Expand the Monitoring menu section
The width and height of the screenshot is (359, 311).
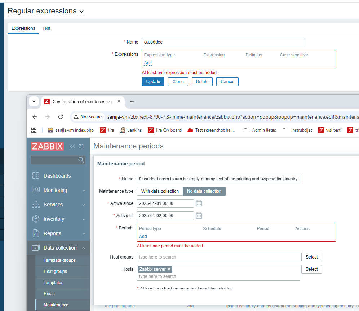point(55,190)
